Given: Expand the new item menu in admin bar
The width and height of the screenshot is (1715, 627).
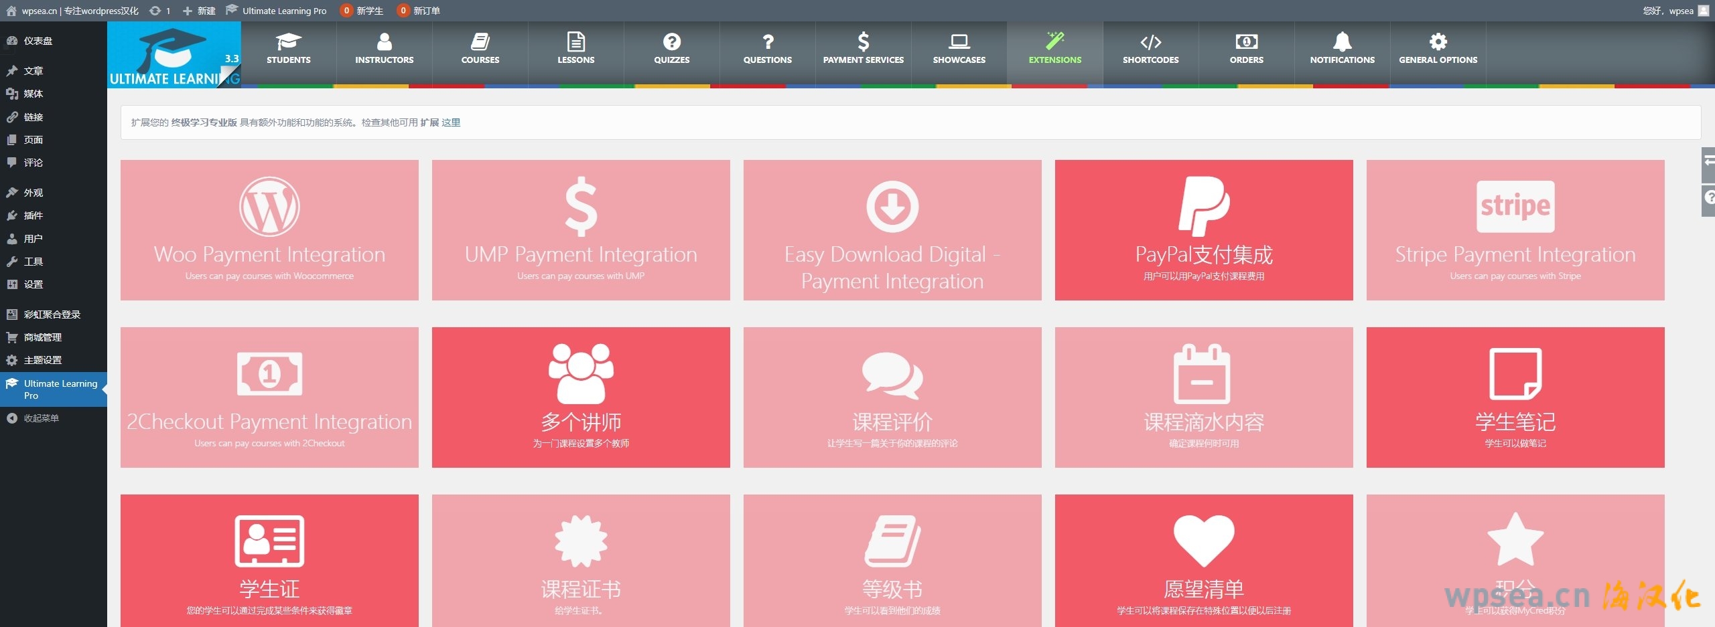Looking at the screenshot, I should pos(199,11).
